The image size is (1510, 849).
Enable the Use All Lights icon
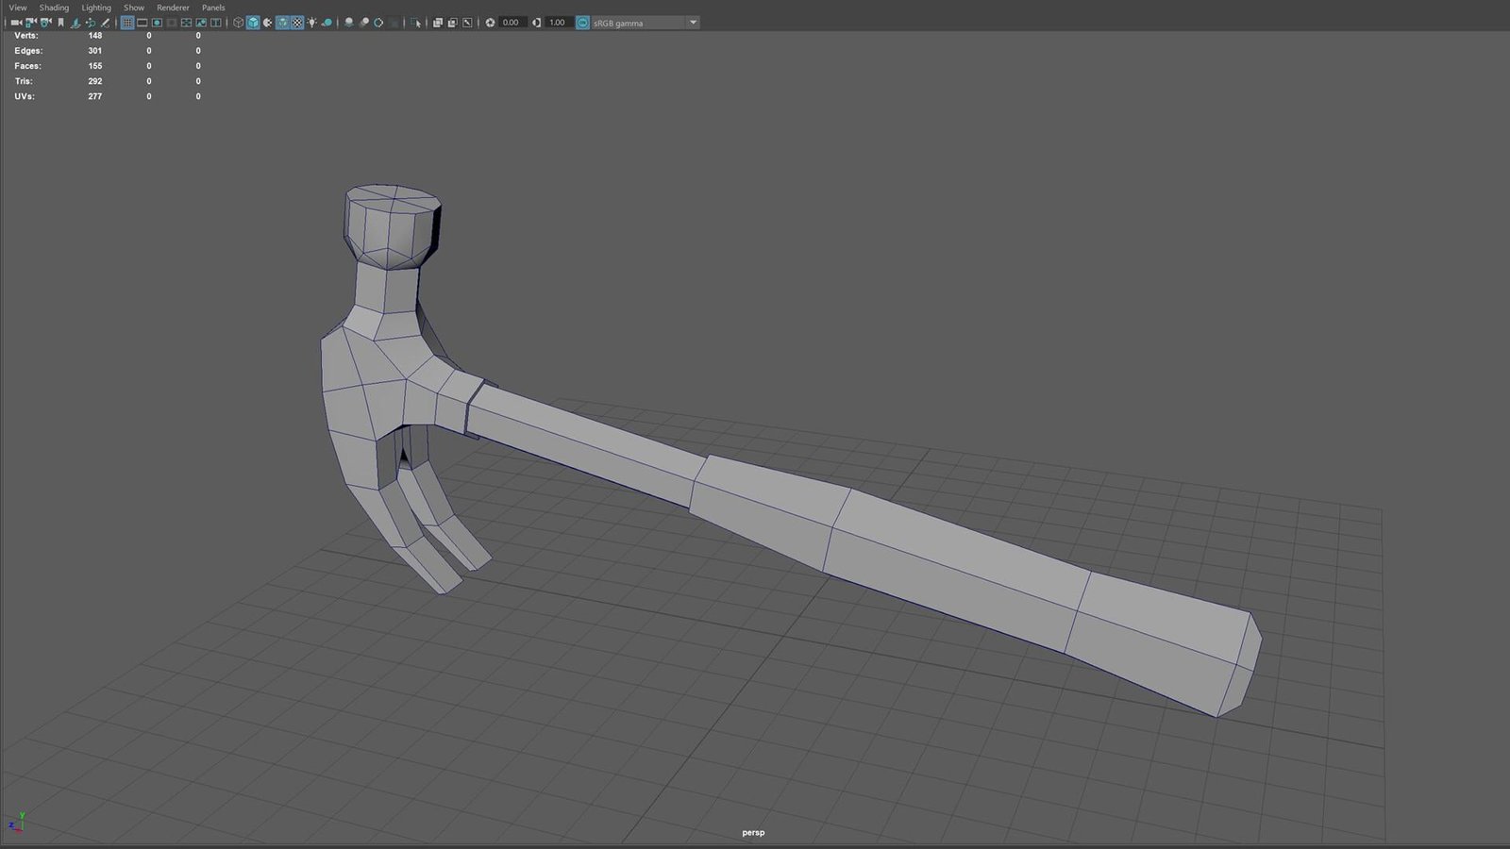pos(311,23)
